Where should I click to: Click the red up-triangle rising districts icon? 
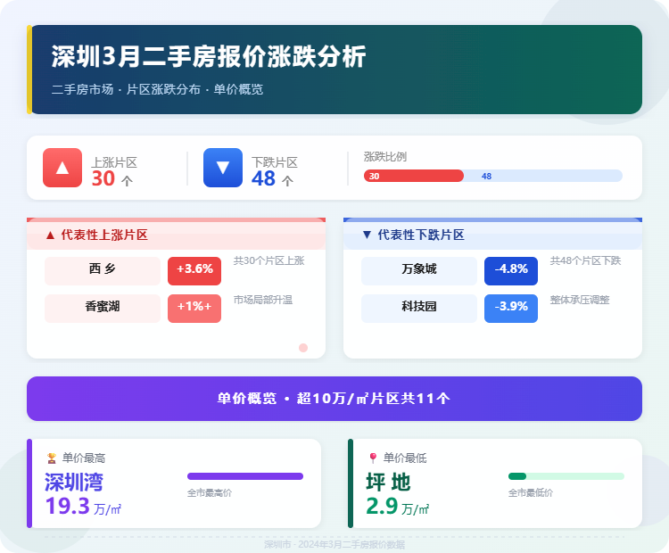(62, 168)
